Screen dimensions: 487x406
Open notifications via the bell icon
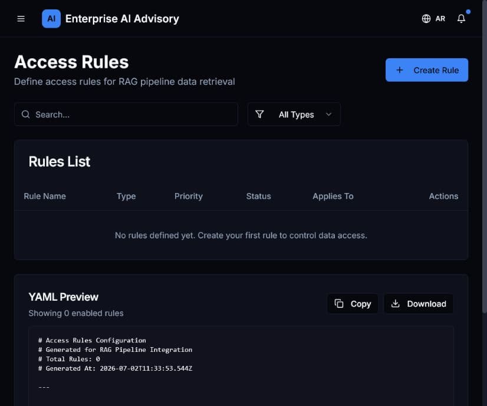(x=461, y=19)
